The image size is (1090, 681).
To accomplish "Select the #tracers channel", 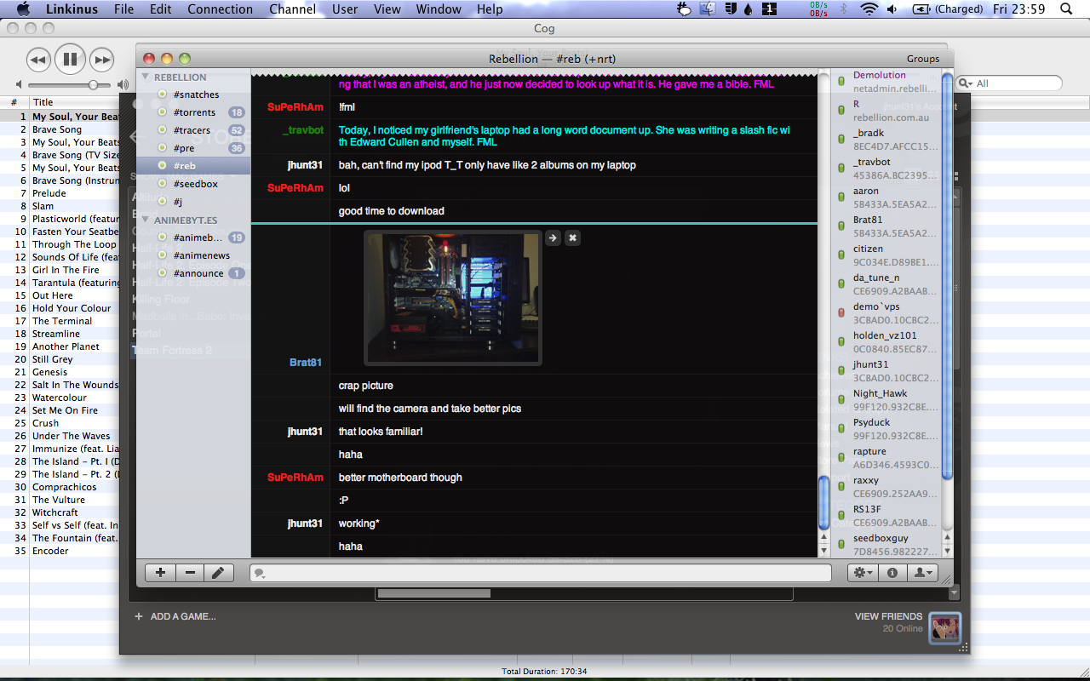I will tap(193, 130).
